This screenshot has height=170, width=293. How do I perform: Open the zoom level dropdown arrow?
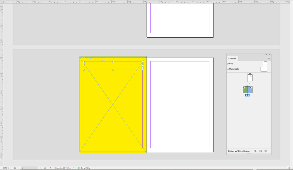11,168
